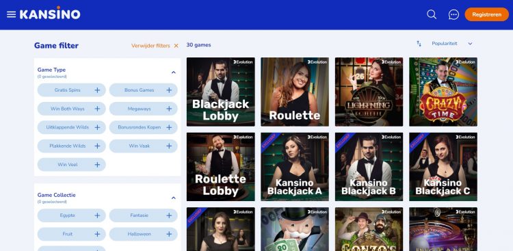Toggle the Win Veel filter
This screenshot has width=513, height=251.
pos(72,165)
